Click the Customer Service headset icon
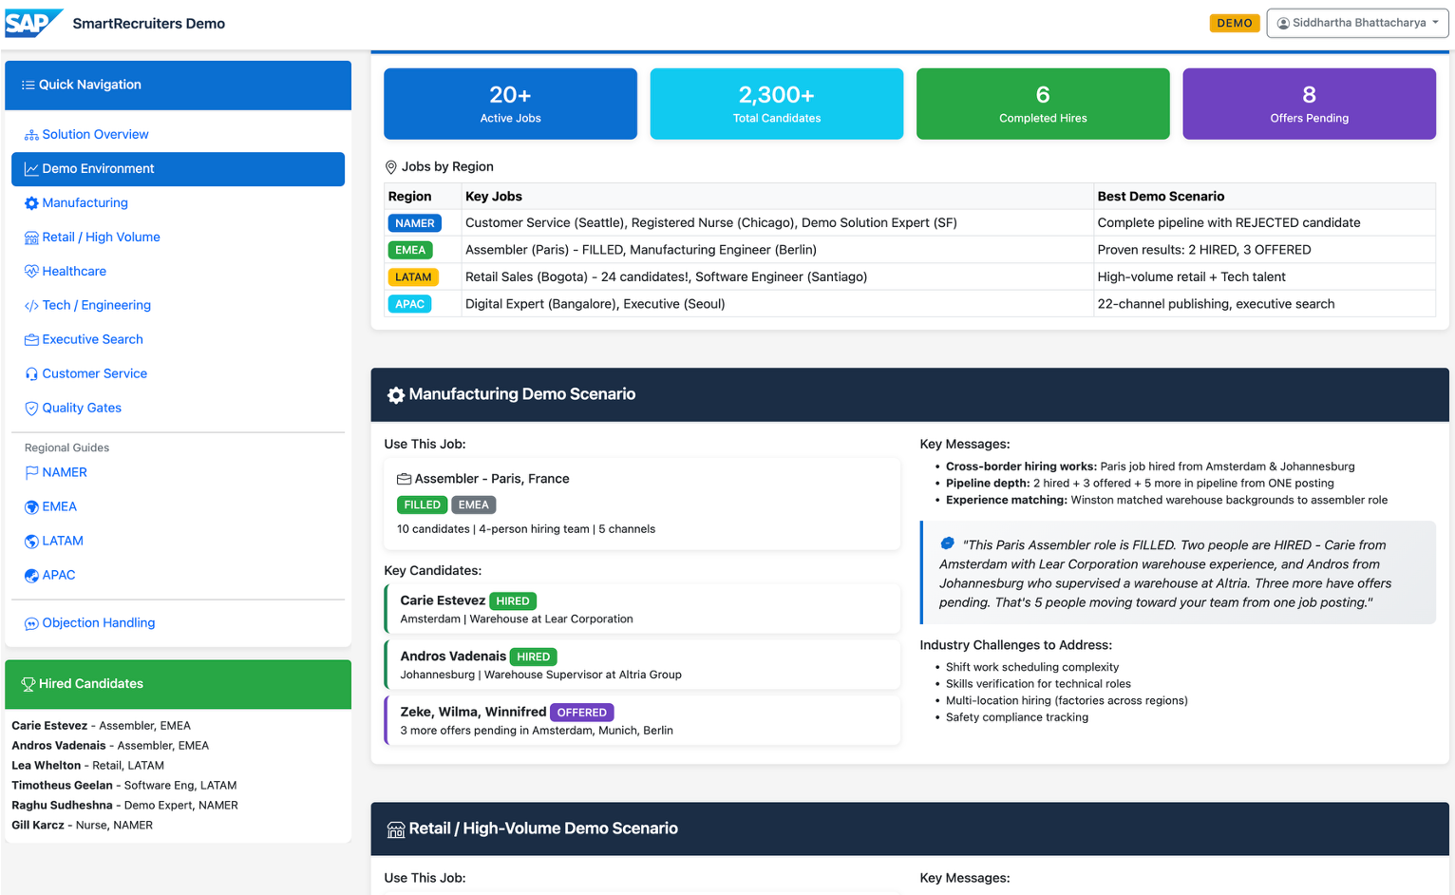The image size is (1455, 895). coord(31,374)
